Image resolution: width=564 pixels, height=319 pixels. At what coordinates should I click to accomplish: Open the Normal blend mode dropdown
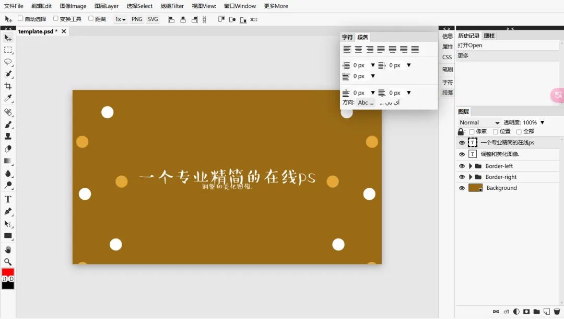tap(479, 122)
